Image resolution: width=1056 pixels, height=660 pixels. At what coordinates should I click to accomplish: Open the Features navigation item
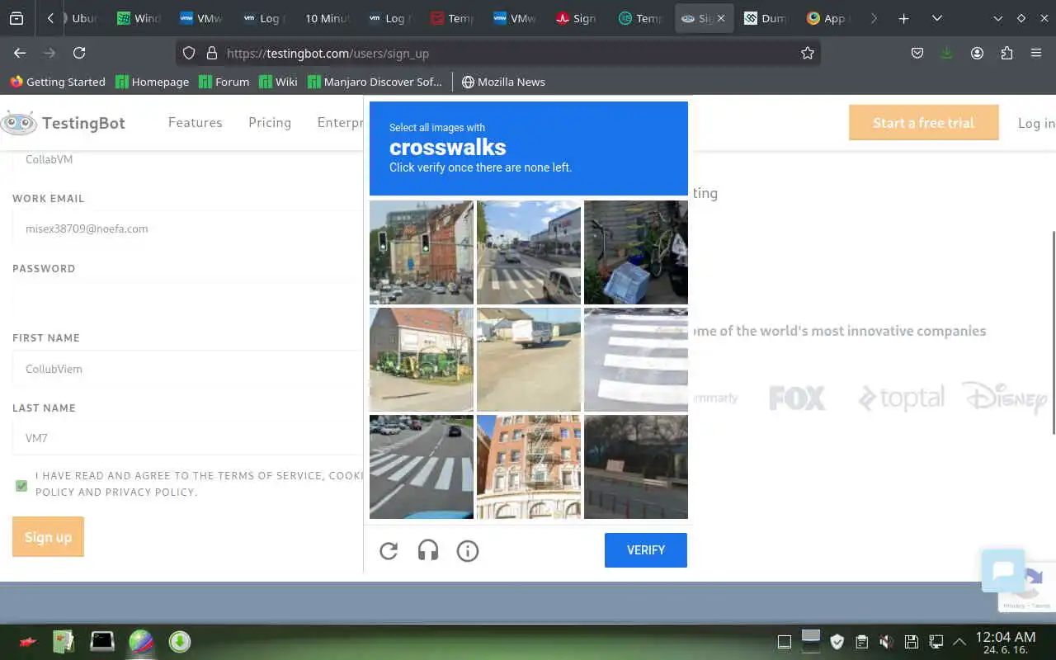[x=196, y=122]
